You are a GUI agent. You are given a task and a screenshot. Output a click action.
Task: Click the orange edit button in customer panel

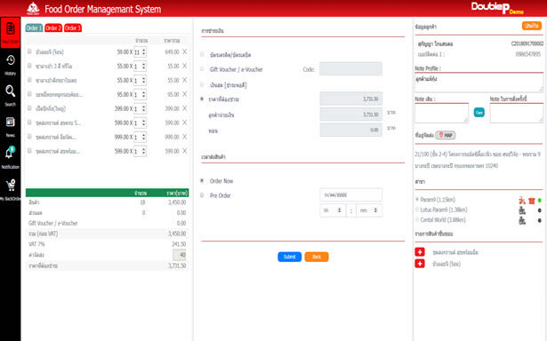pyautogui.click(x=532, y=26)
